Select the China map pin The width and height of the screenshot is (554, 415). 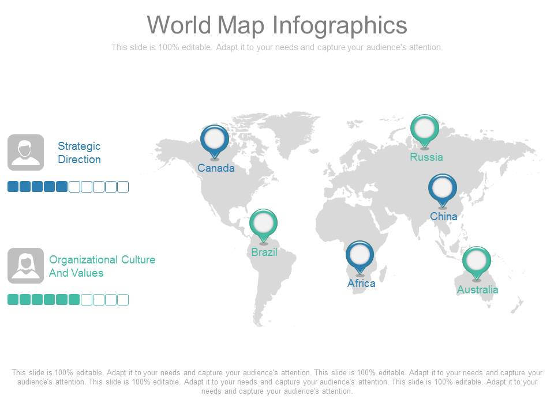click(x=443, y=191)
